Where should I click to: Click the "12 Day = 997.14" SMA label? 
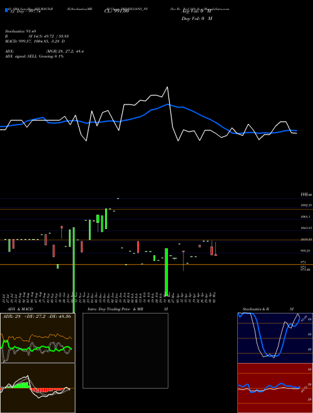[x=24, y=11]
